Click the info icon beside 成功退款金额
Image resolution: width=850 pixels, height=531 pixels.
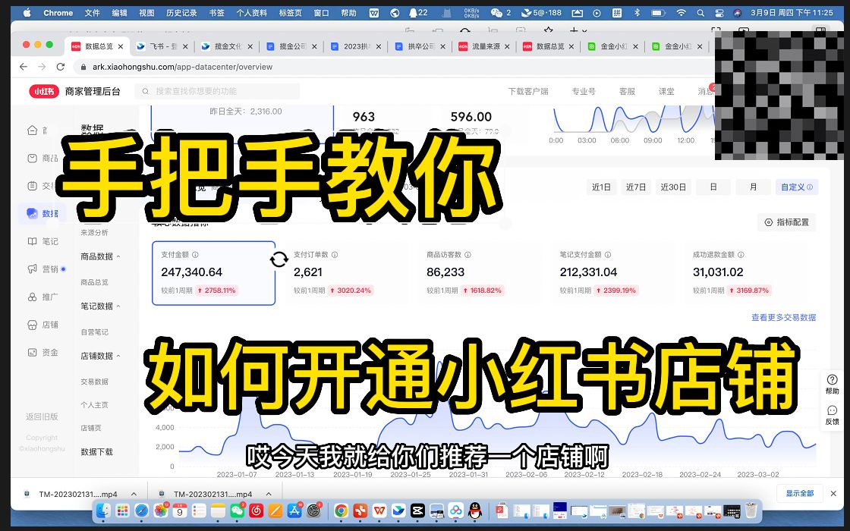point(741,255)
